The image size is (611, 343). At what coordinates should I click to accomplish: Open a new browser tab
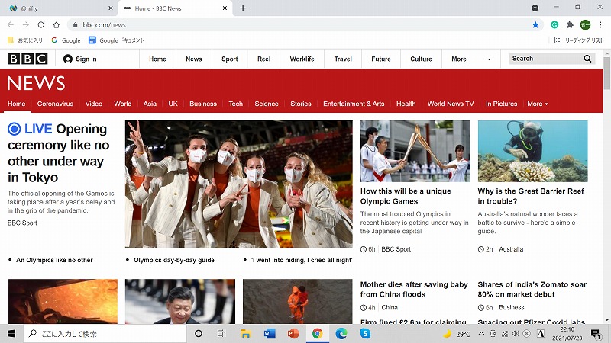click(243, 8)
